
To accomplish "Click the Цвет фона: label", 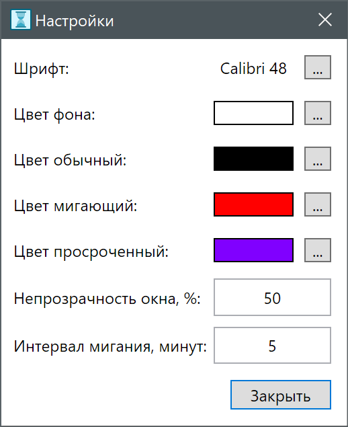I will (54, 114).
